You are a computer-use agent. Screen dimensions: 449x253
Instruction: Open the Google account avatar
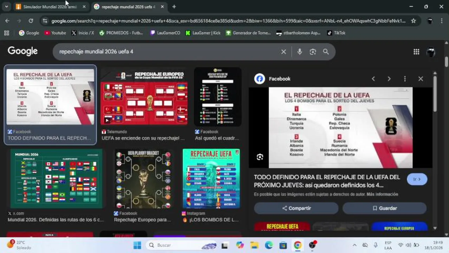coord(431,52)
